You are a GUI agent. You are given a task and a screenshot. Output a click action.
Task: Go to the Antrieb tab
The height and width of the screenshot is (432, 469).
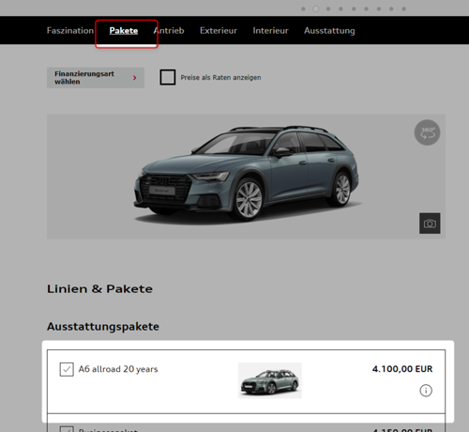coord(169,30)
